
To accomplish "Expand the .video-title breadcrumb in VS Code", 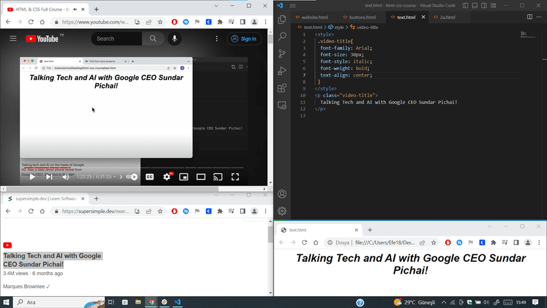I will point(367,27).
